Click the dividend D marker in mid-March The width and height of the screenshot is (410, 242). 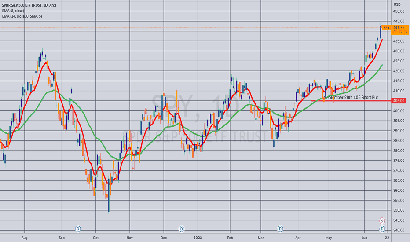click(x=280, y=229)
